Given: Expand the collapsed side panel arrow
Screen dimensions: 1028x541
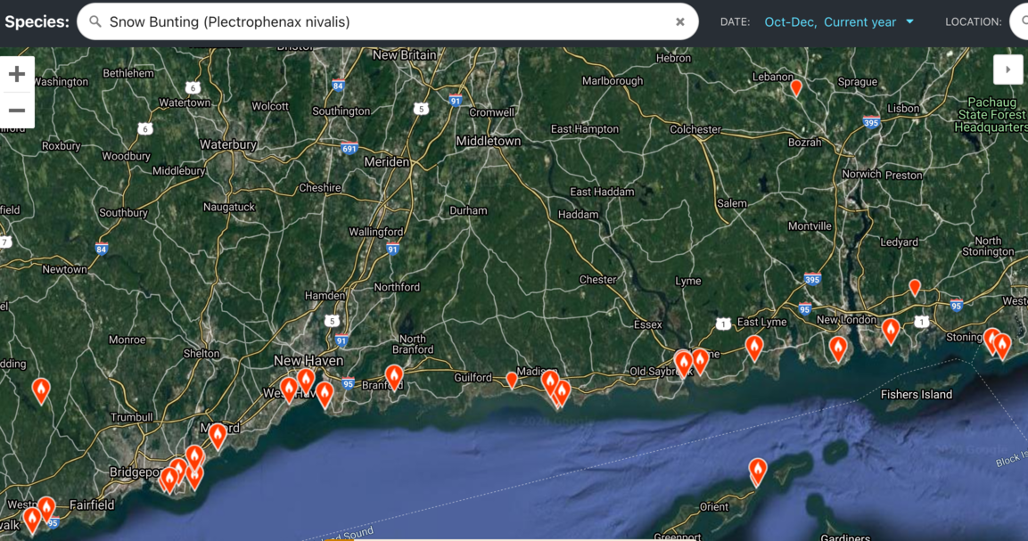Looking at the screenshot, I should tap(1007, 70).
